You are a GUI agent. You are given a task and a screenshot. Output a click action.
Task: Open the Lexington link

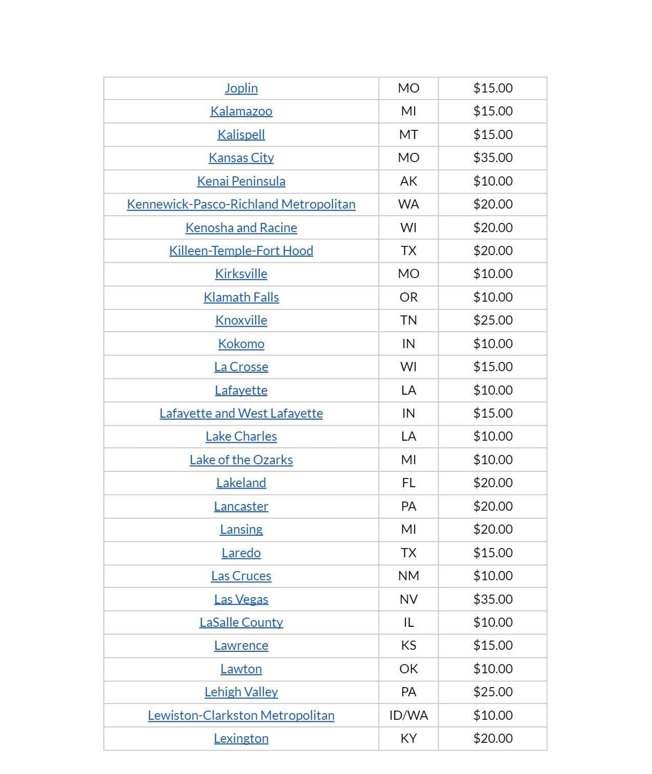pyautogui.click(x=241, y=738)
